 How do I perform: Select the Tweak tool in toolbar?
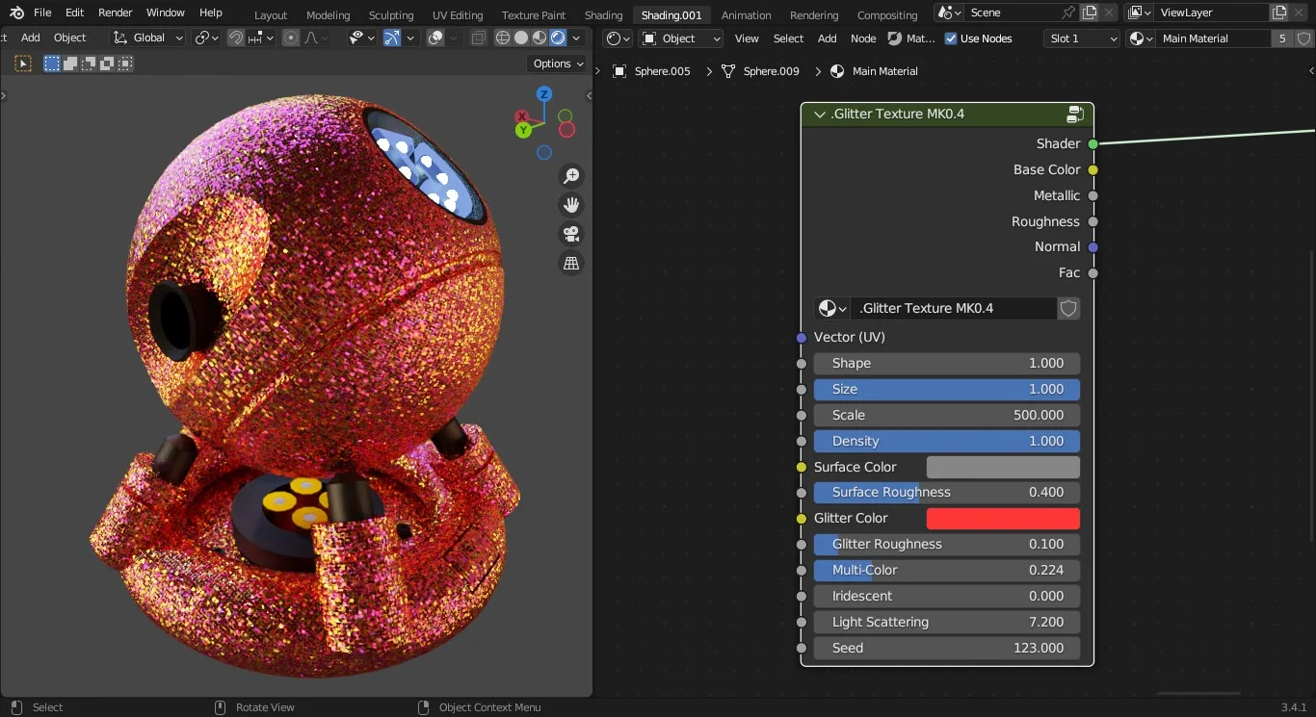22,63
